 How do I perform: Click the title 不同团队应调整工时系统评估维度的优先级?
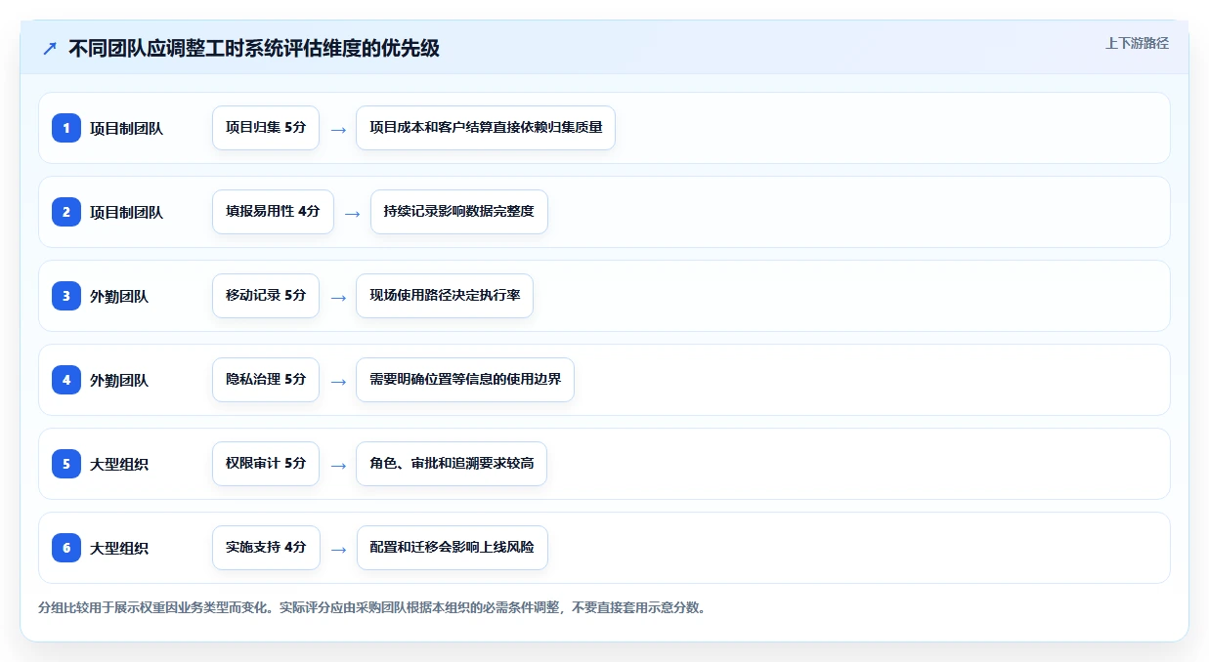coord(254,49)
